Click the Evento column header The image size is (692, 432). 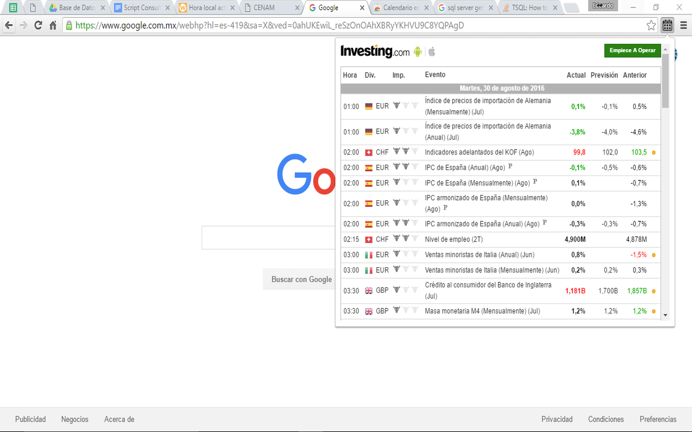[x=435, y=75]
